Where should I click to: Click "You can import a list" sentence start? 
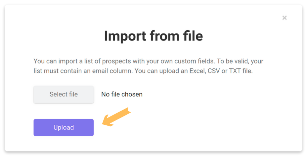(63, 61)
